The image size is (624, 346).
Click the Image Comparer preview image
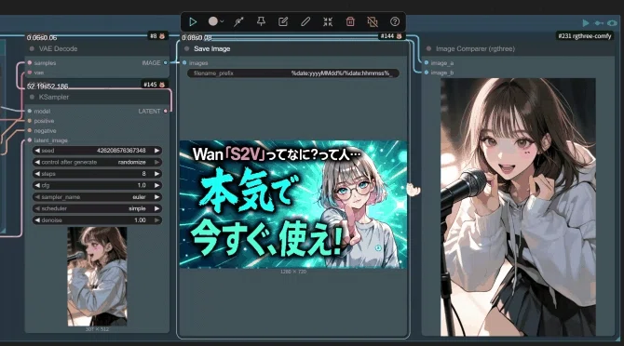point(518,207)
